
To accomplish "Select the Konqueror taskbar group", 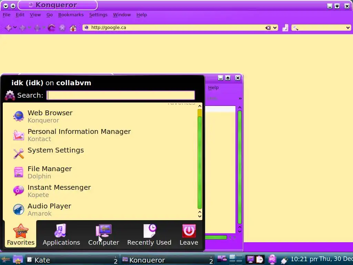I will [x=167, y=260].
